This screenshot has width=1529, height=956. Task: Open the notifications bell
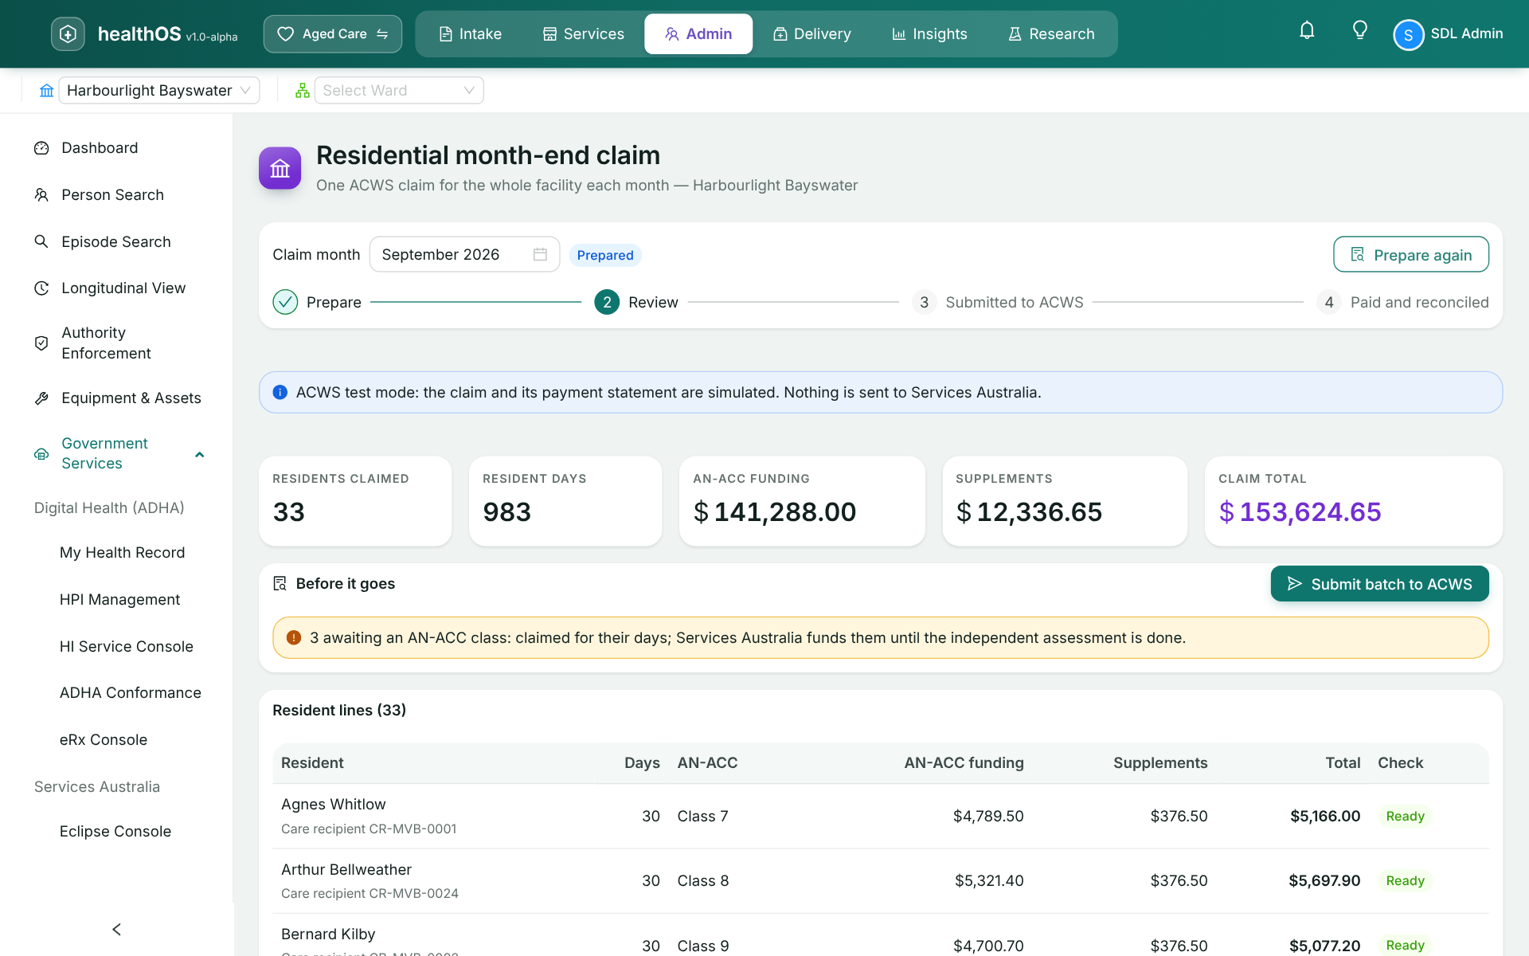tap(1307, 31)
